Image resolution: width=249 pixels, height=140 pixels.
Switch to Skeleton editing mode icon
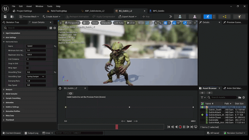pyautogui.click(x=180, y=16)
